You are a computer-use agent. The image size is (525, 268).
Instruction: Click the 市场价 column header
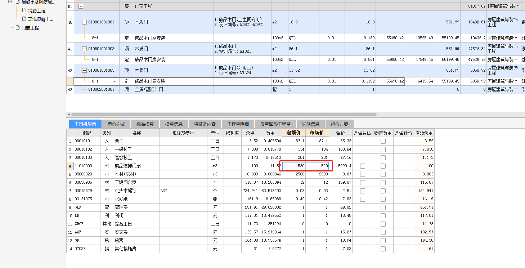point(317,133)
